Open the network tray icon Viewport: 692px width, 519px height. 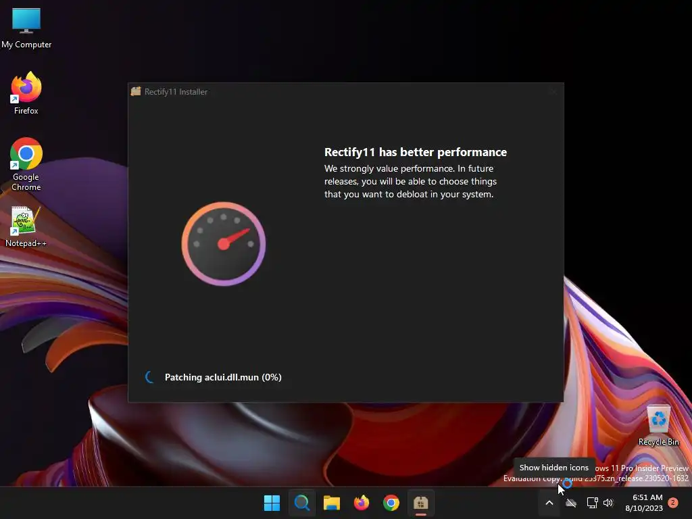[592, 503]
